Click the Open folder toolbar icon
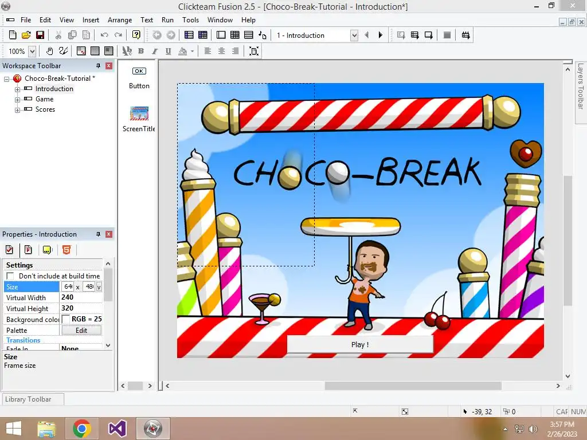 (x=26, y=35)
